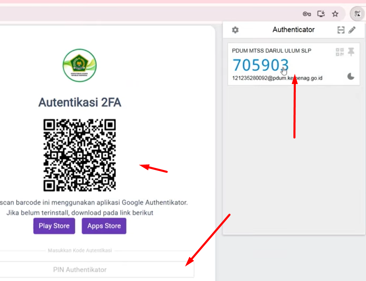Image resolution: width=366 pixels, height=281 pixels.
Task: Open Chrome password manager key icon
Action: point(307,13)
